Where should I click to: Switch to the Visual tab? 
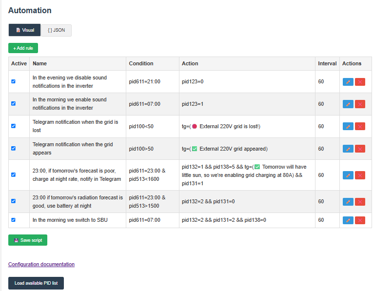(24, 30)
